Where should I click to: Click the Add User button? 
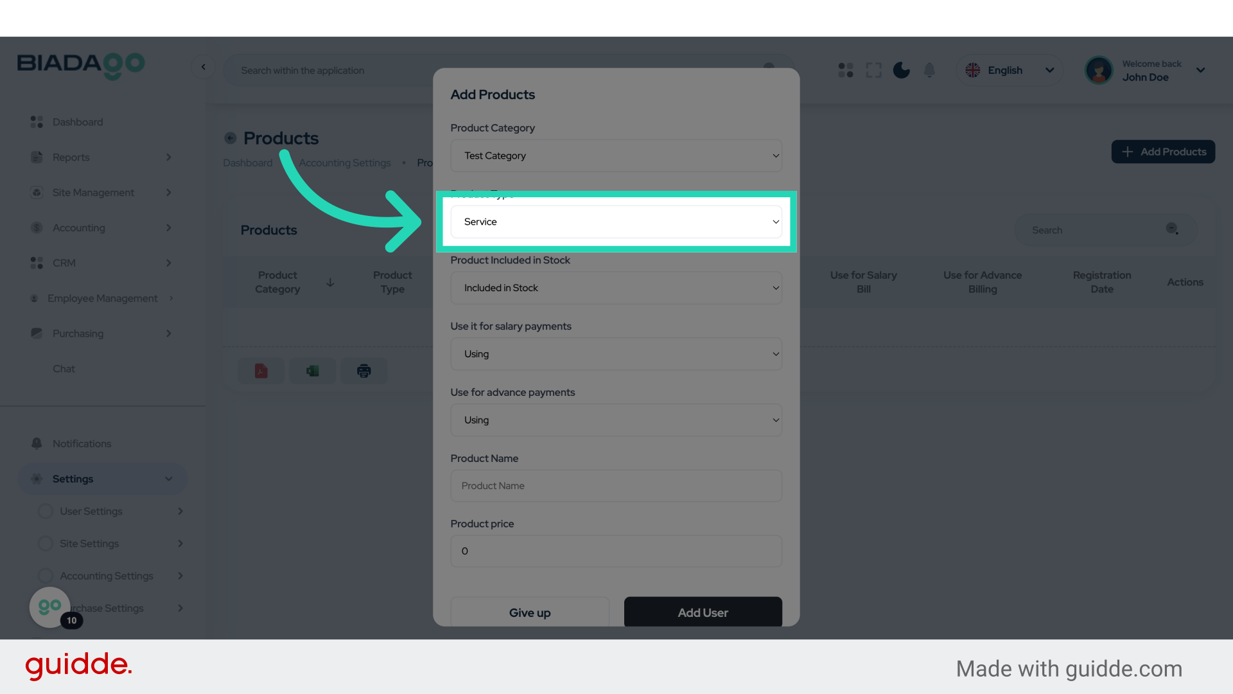pos(703,612)
